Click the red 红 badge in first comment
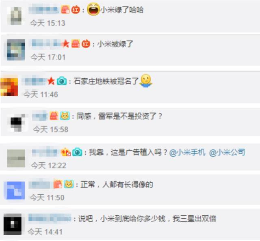The height and width of the screenshot is (241, 260). pyautogui.click(x=76, y=10)
